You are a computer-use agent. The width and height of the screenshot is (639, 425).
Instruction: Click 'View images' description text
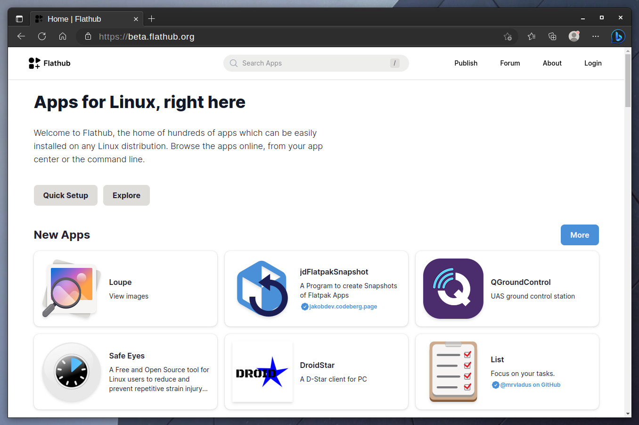129,296
